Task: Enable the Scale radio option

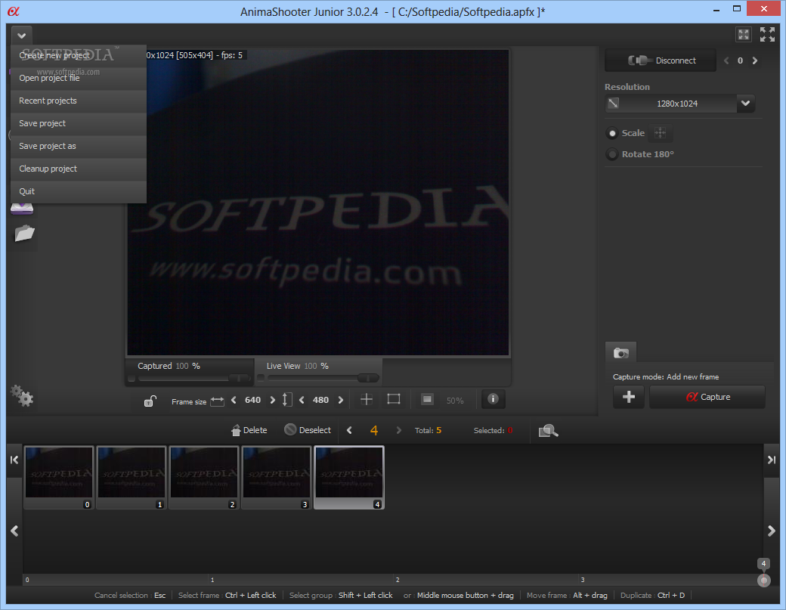Action: (612, 133)
